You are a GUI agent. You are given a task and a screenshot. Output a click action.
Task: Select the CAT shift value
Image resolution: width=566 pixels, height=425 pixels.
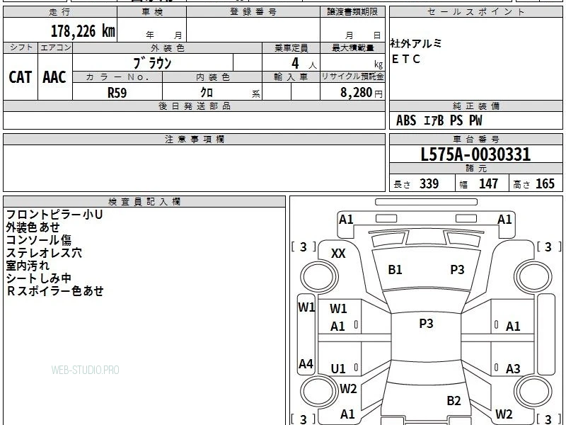pos(21,77)
